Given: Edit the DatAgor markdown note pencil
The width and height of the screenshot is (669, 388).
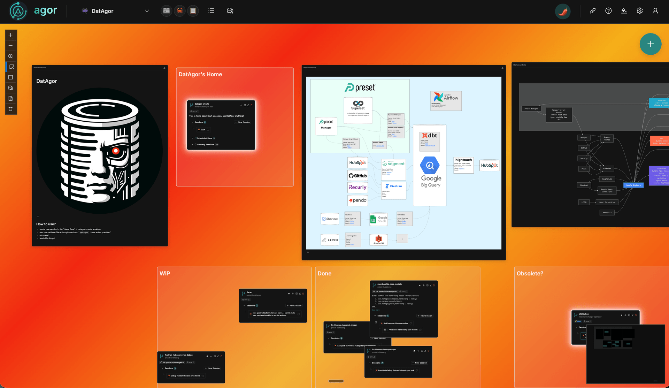Looking at the screenshot, I should click(x=164, y=68).
